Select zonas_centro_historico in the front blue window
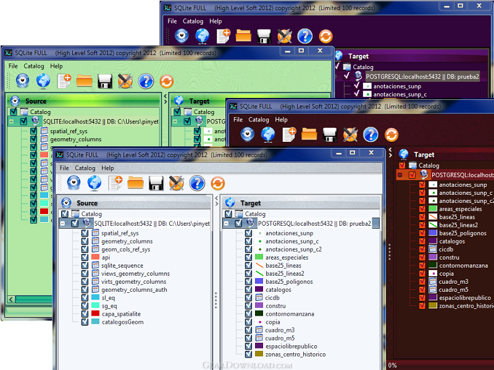This screenshot has width=494, height=370. point(295,354)
